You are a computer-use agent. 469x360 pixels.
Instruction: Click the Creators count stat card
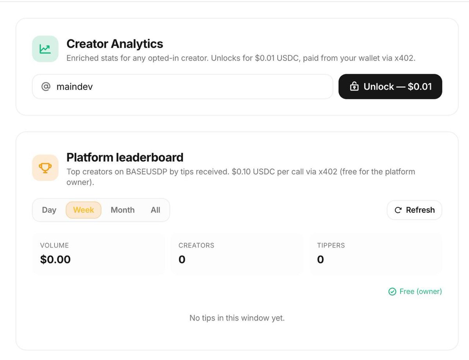[237, 253]
